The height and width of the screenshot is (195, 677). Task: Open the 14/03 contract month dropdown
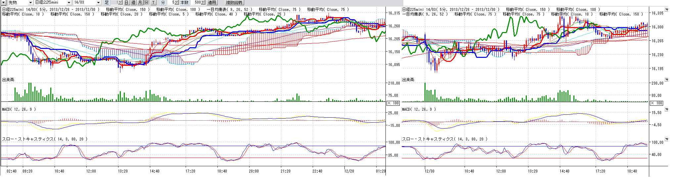tap(98, 3)
